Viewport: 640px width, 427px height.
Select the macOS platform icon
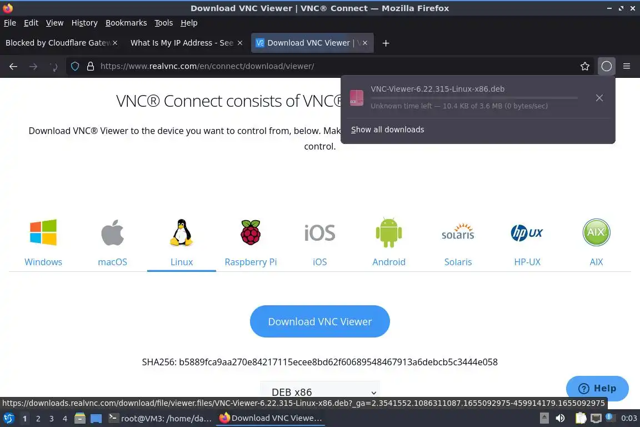tap(112, 232)
